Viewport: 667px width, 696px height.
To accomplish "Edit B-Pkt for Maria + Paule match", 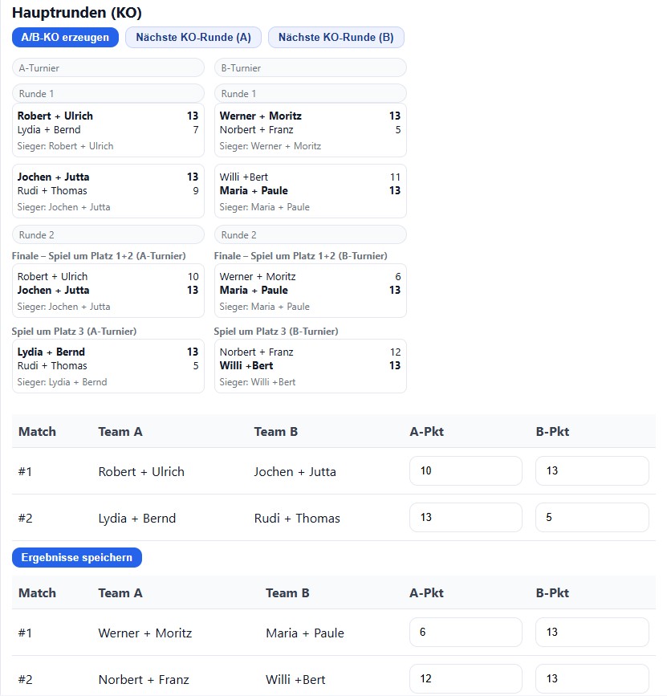I will (592, 633).
